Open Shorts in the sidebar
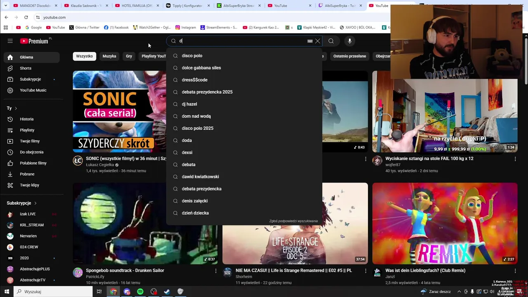Screen dimensions: 528x297 [32, 68]
